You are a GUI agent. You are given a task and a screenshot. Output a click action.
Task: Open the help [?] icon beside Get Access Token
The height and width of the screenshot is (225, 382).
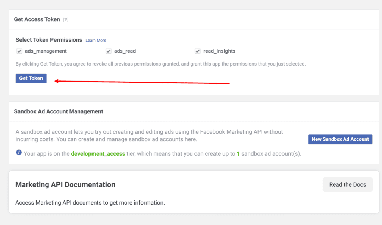pos(66,19)
